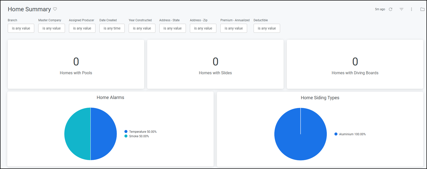Open the Master Company filter value

[x=51, y=28]
